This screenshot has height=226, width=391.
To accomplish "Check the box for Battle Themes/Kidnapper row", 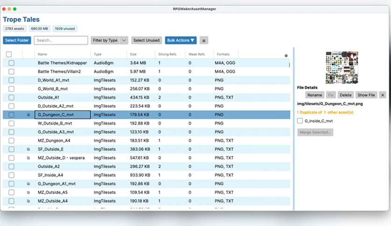I will [x=12, y=63].
